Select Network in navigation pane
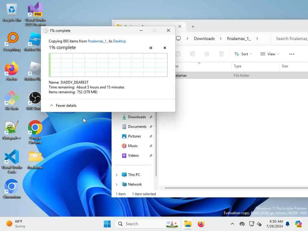 coord(132,184)
